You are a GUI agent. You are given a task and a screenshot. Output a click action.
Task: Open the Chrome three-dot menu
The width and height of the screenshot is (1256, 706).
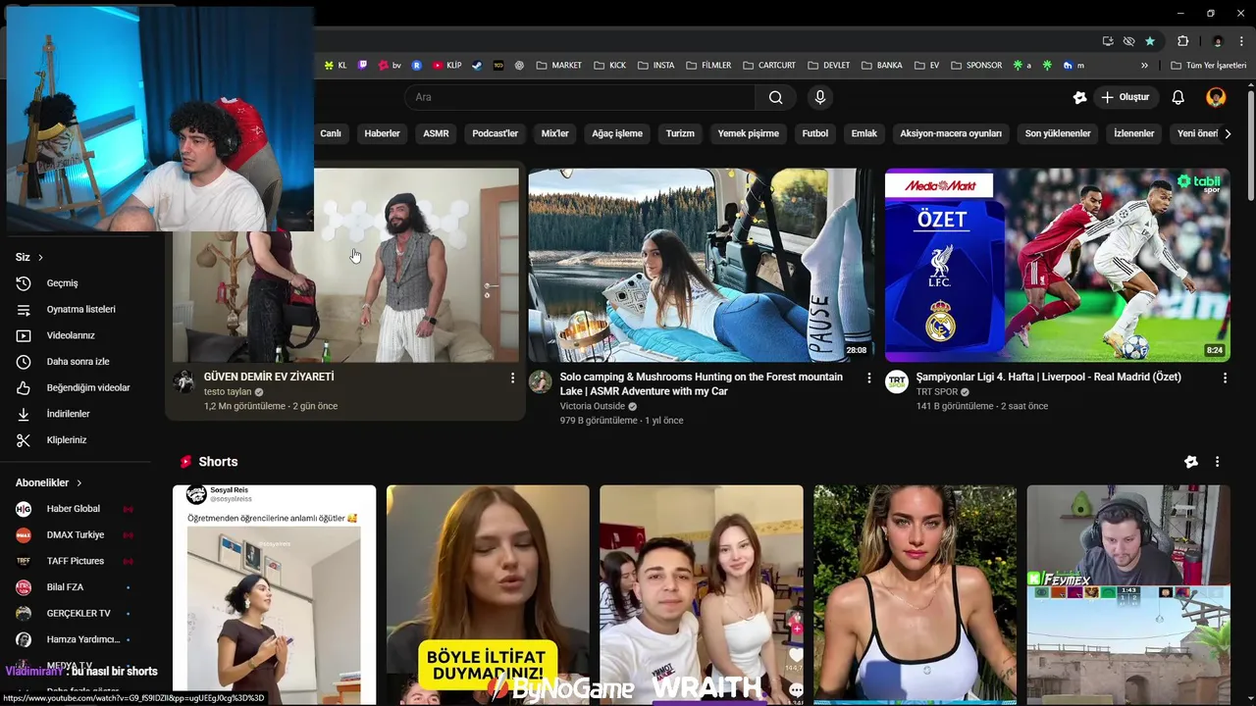1241,41
